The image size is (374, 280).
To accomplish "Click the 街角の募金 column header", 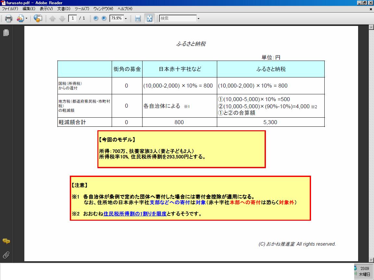I will point(127,69).
